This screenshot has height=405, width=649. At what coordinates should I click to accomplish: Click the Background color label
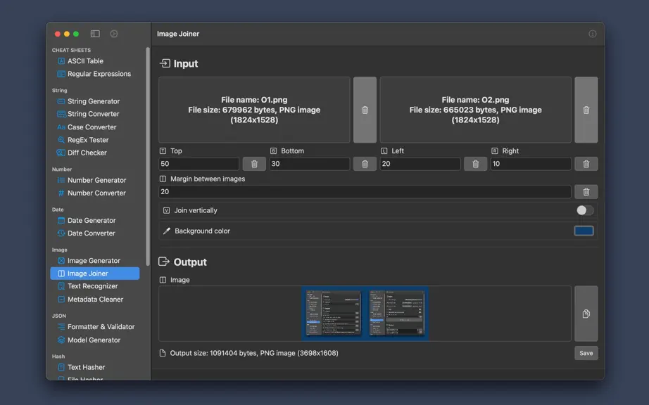202,231
